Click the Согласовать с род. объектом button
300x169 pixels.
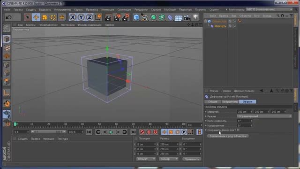tap(228, 136)
